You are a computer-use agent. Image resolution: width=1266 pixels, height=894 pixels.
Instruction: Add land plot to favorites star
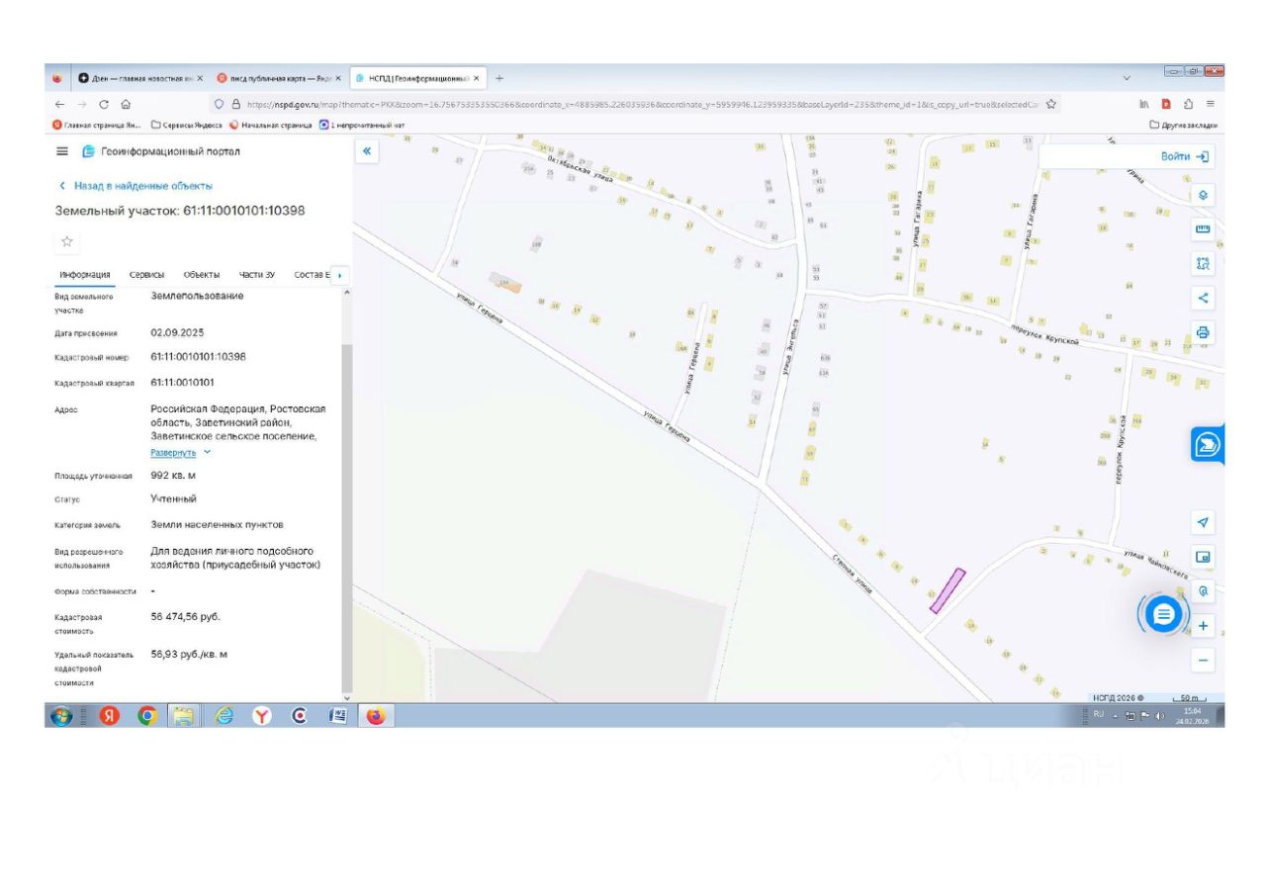click(x=67, y=240)
